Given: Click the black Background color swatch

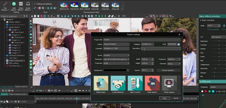Looking at the screenshot, I should click(x=115, y=70).
